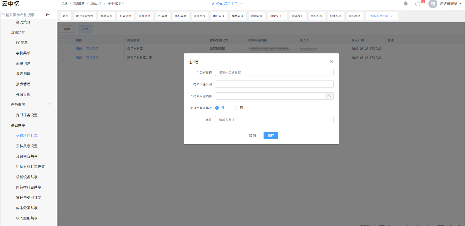Open the 维护管理员 user dropdown arrow
Viewport: 465px width, 226px height.
coord(460,4)
